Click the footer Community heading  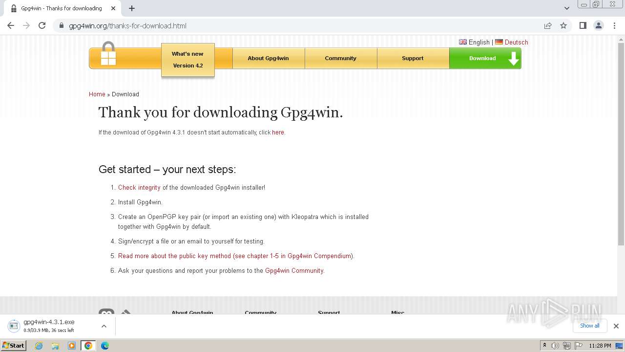260,312
